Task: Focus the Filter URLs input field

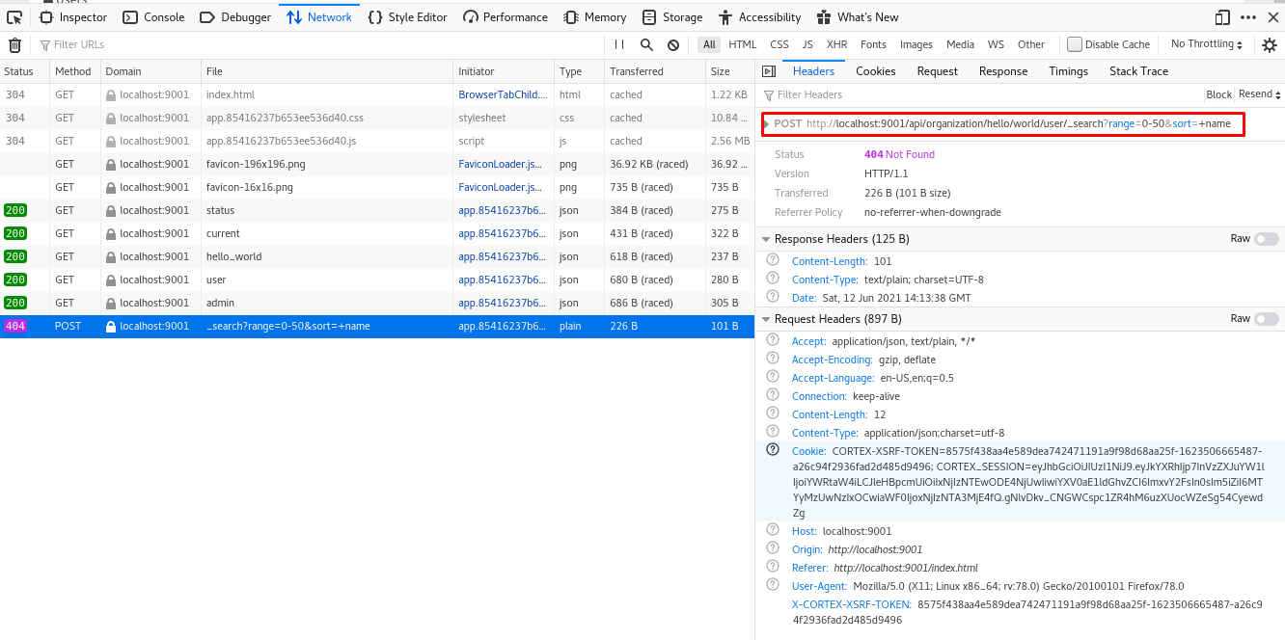Action: pyautogui.click(x=318, y=44)
